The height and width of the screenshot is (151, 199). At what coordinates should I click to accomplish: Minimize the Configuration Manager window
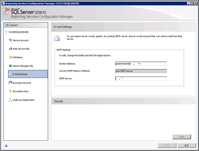point(189,4)
